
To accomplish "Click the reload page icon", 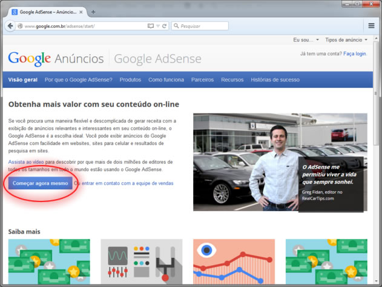I will (x=165, y=26).
